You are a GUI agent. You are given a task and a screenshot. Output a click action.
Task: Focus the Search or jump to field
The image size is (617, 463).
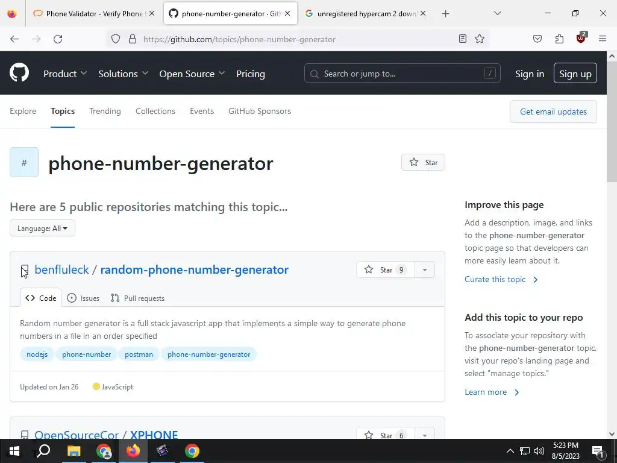click(402, 73)
